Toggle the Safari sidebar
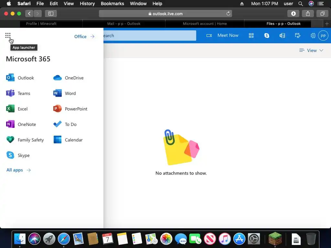The width and height of the screenshot is (331, 248). [51, 14]
